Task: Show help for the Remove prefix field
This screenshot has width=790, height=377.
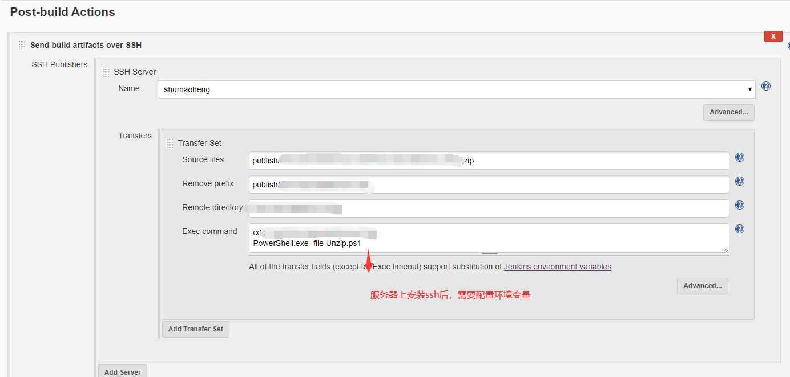Action: point(740,182)
